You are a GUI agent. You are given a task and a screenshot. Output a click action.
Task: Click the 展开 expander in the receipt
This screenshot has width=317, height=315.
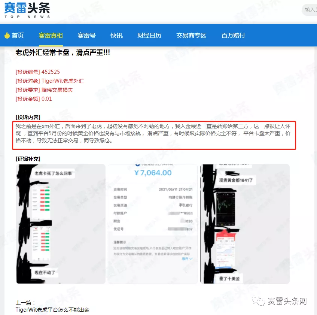(187, 259)
